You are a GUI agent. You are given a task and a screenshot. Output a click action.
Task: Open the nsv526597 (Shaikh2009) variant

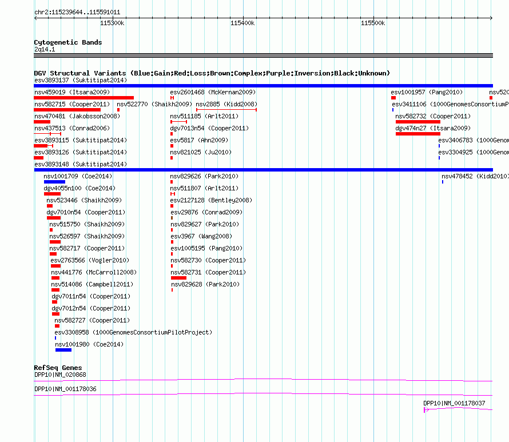[87, 236]
